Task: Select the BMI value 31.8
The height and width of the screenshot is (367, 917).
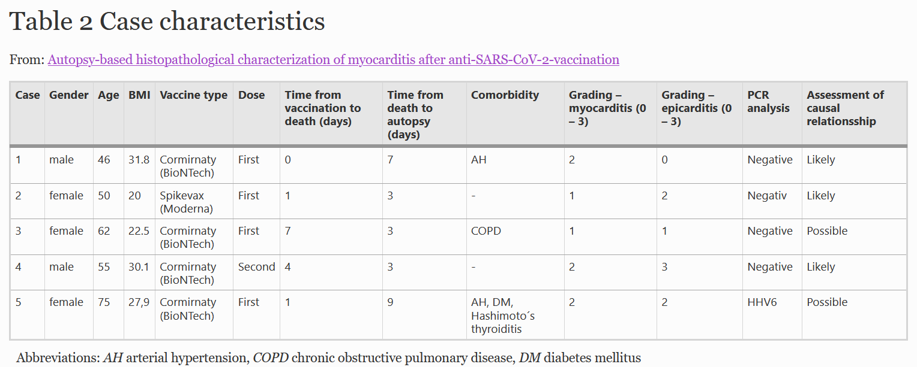Action: click(x=139, y=160)
